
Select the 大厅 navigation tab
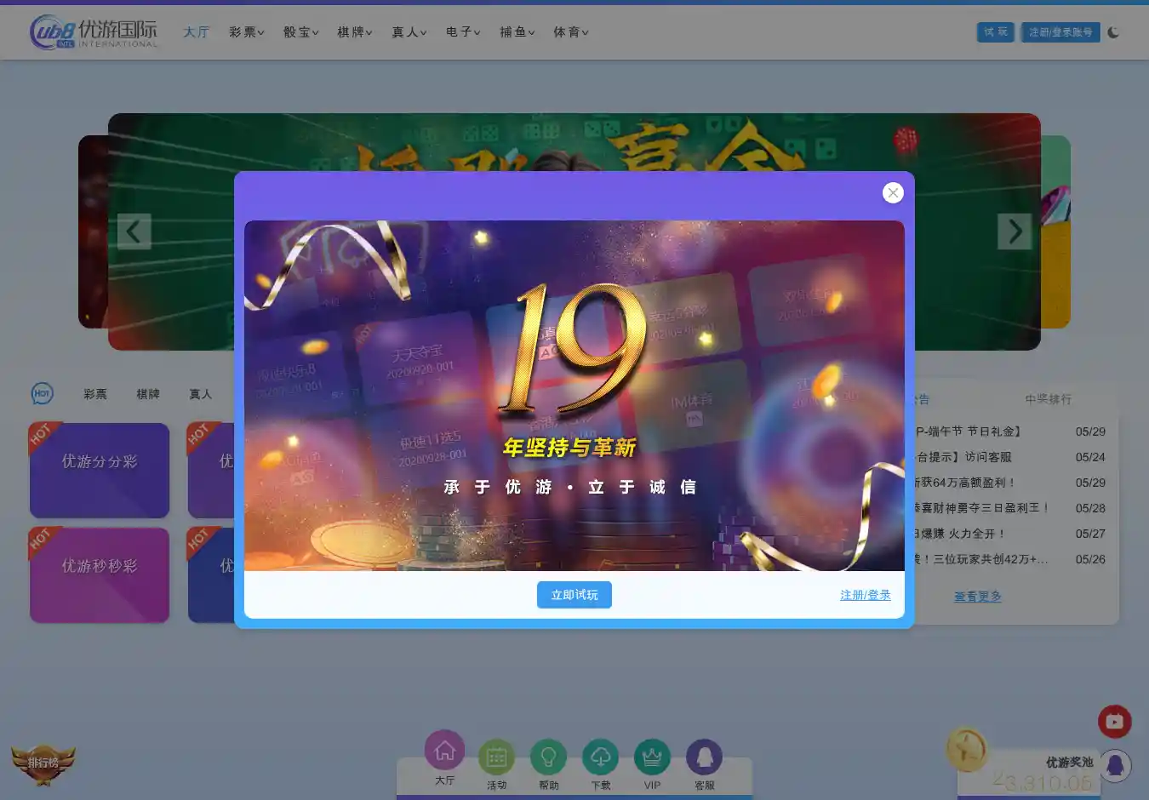click(x=196, y=32)
